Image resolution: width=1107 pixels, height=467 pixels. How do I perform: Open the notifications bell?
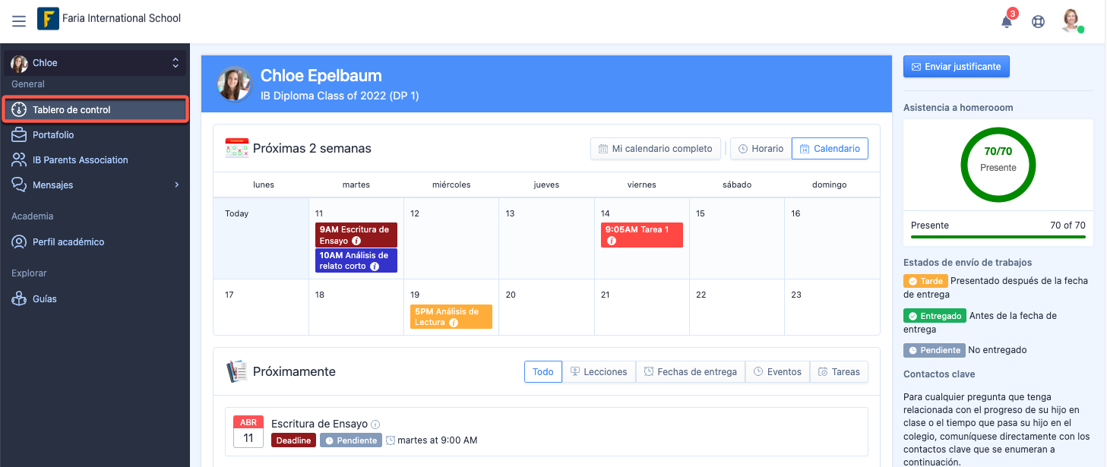pyautogui.click(x=1007, y=21)
